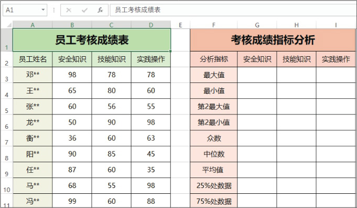Select column E header
The image size is (357, 208).
180,25
